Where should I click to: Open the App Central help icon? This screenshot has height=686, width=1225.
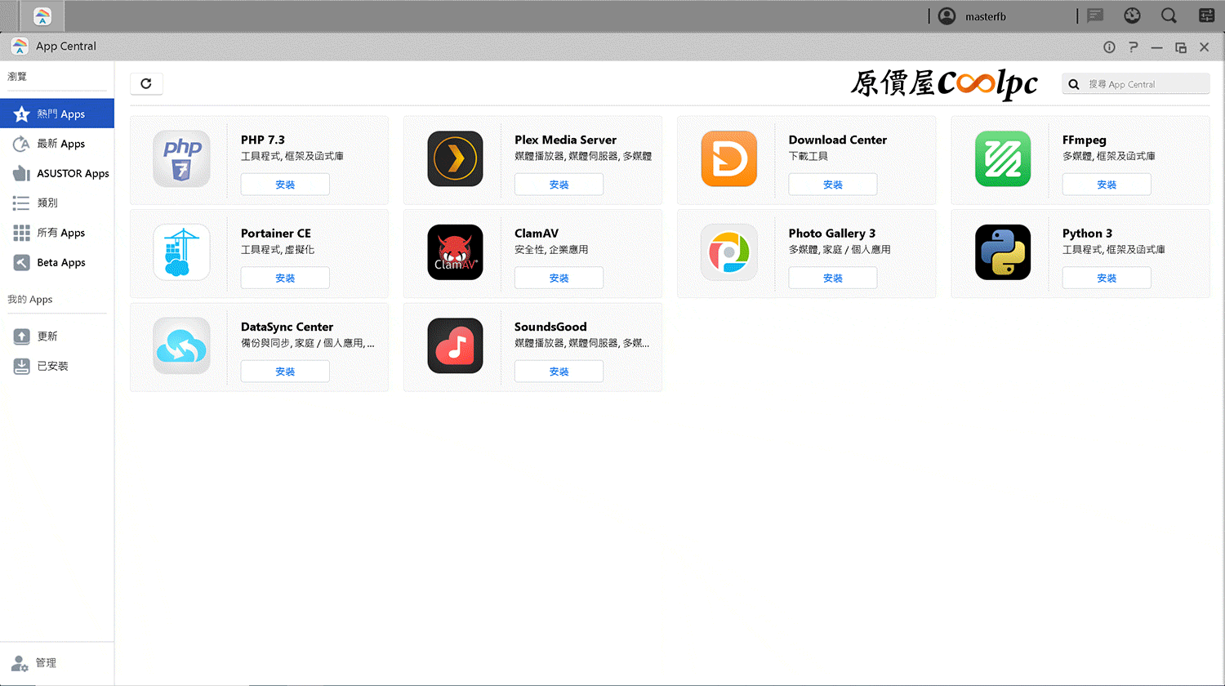(x=1133, y=47)
